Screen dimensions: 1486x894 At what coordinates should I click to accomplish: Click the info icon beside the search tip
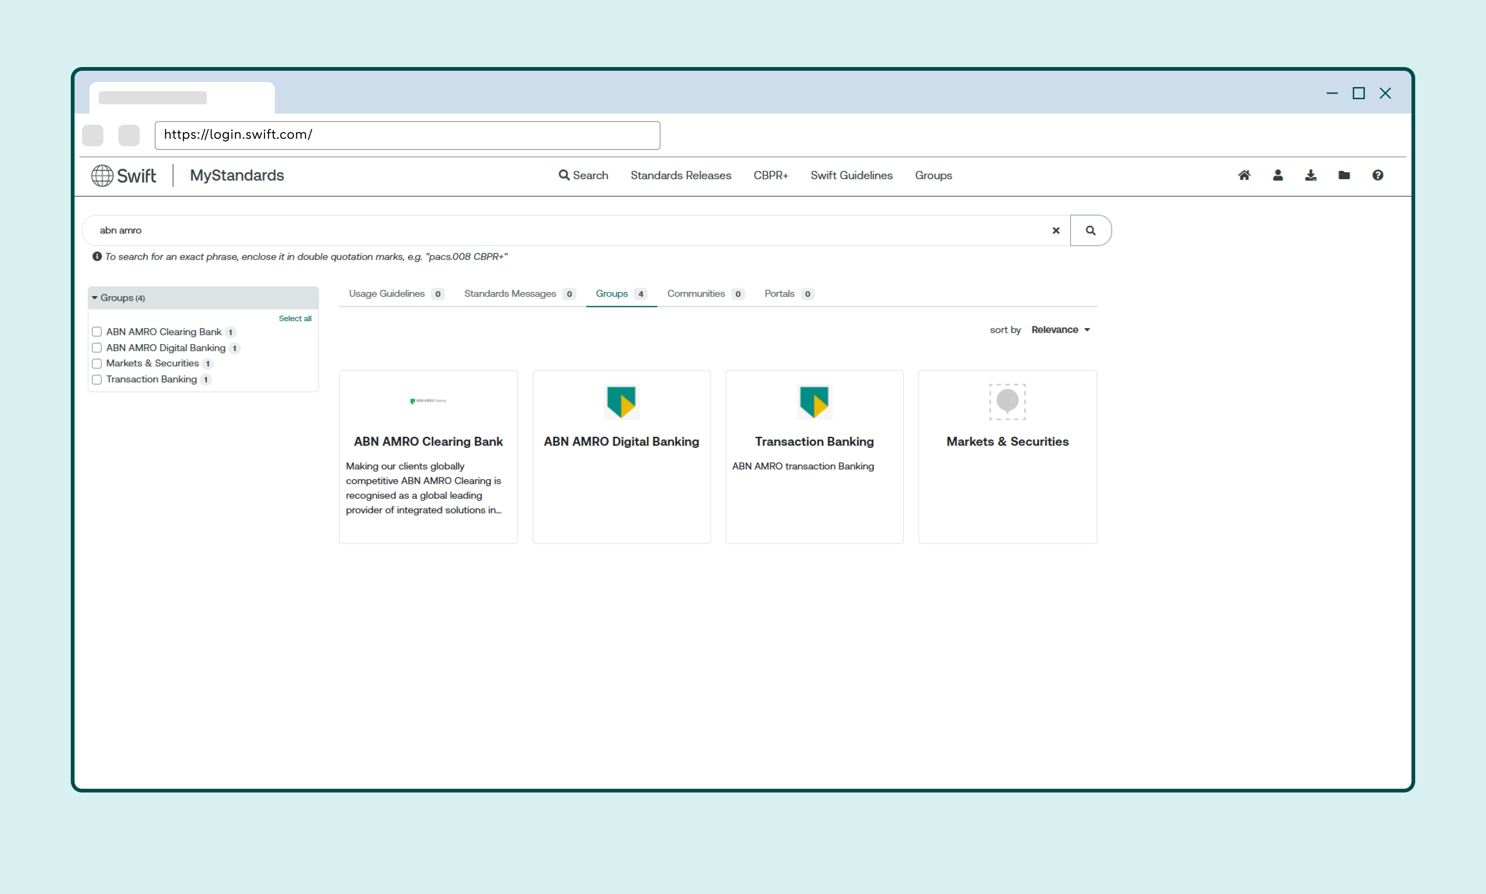coord(96,256)
